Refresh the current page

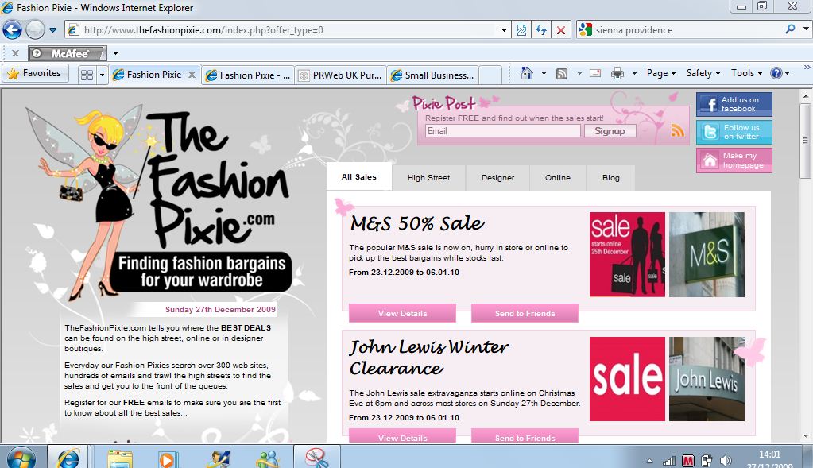(540, 30)
